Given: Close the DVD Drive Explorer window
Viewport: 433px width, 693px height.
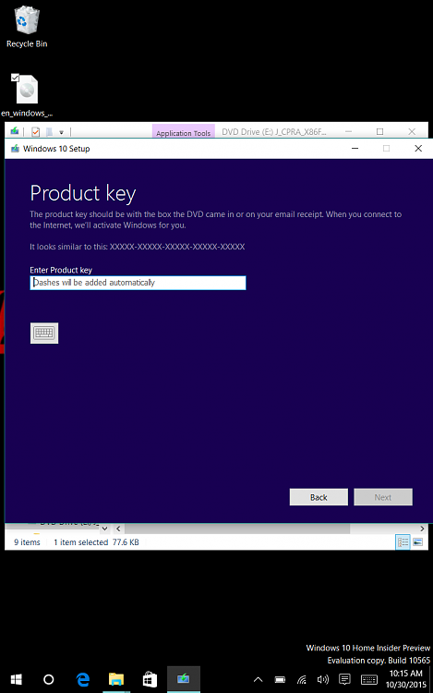Looking at the screenshot, I should tap(412, 132).
